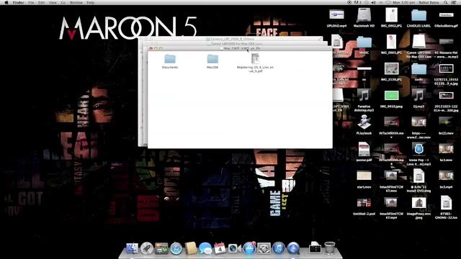Screen dimensions: 461x259
Task: Select UPLOAD.mp4 on the desktop
Action: [336, 15]
